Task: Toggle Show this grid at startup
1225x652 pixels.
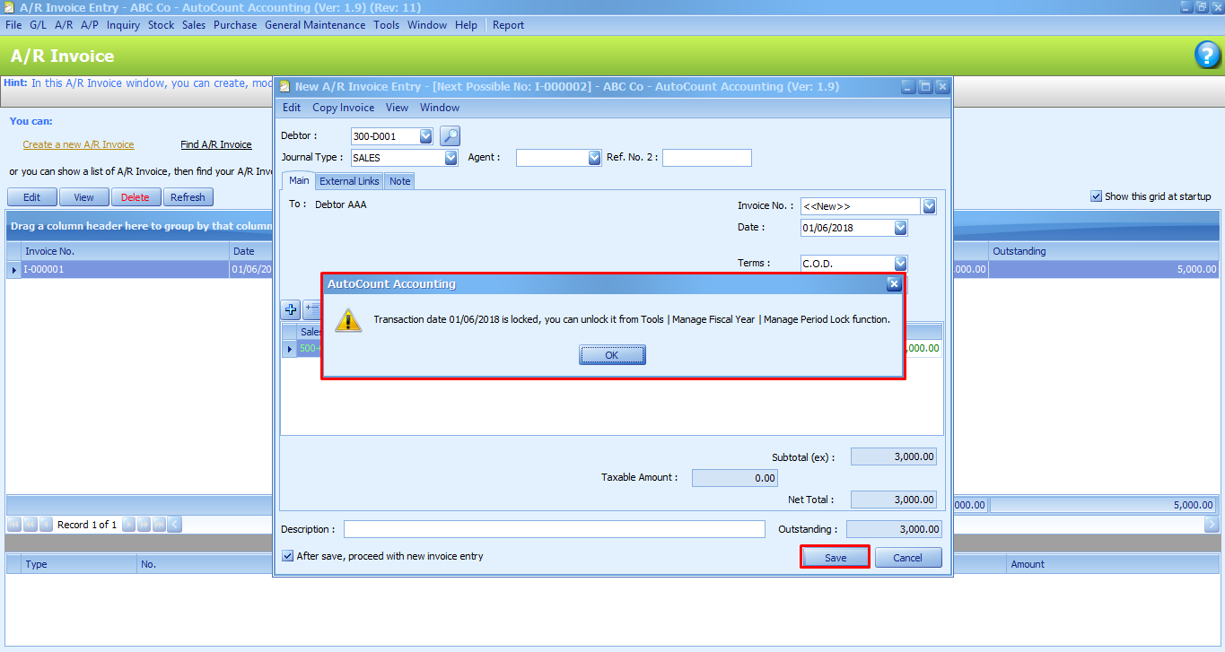Action: pos(1096,196)
